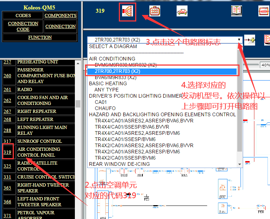The height and width of the screenshot is (219, 270).
Task: Expand the diagram selection dropdown arrow
Action: coord(239,40)
